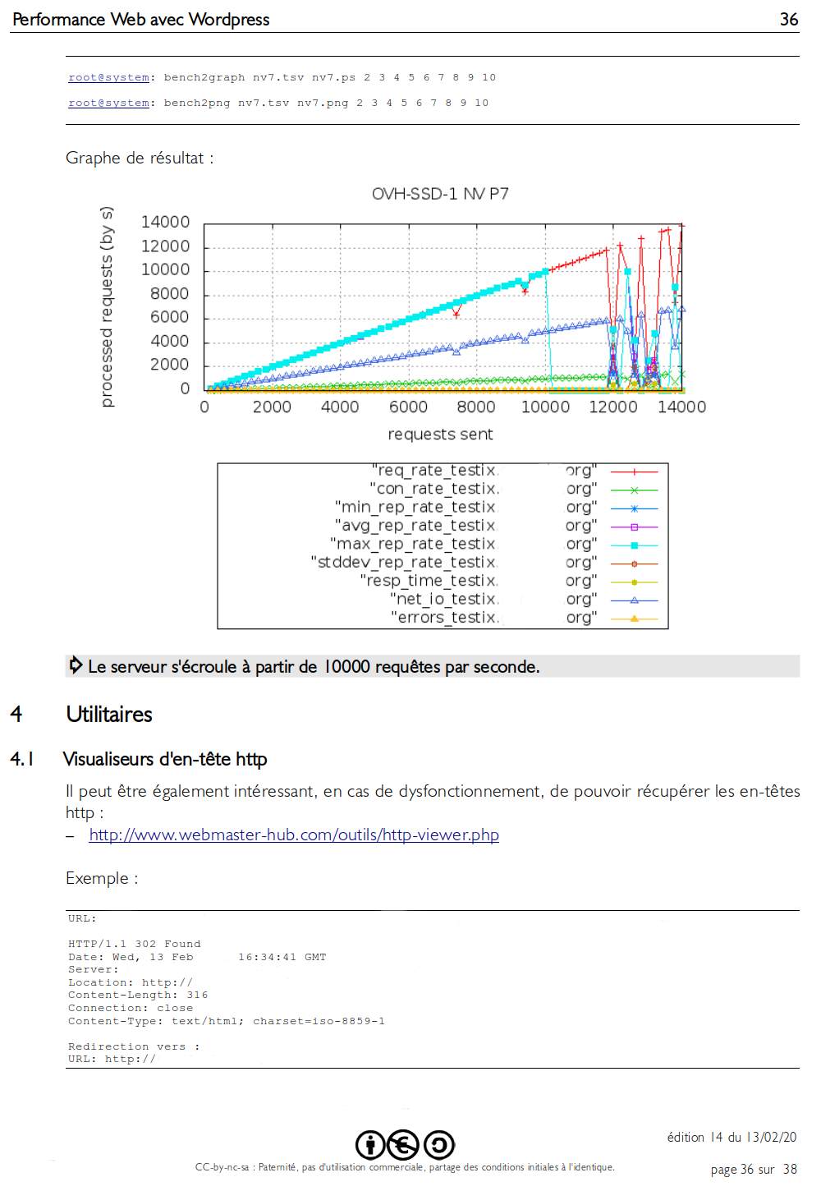Click the text 'Exemple :'
The image size is (821, 1191).
[102, 878]
